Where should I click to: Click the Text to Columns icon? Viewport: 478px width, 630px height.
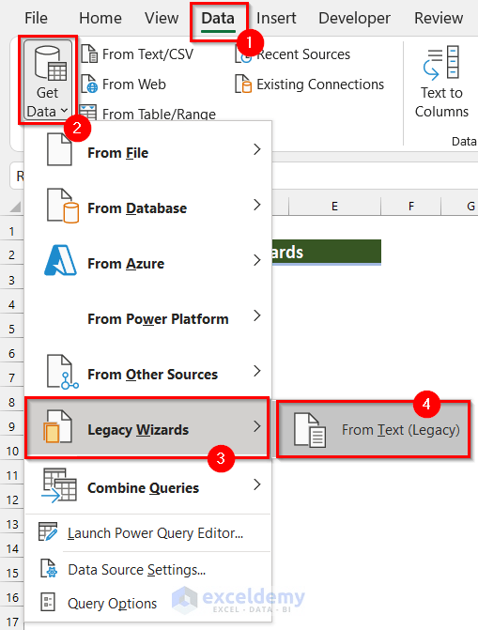pos(441,62)
